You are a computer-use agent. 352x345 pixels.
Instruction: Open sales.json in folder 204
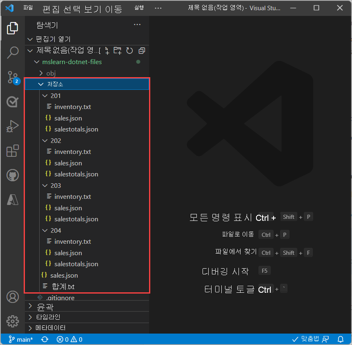[x=87, y=253]
